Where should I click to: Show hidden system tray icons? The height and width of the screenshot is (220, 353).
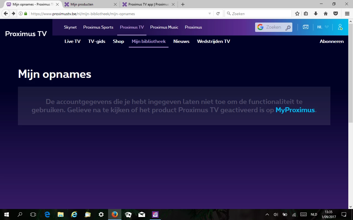pos(267,215)
